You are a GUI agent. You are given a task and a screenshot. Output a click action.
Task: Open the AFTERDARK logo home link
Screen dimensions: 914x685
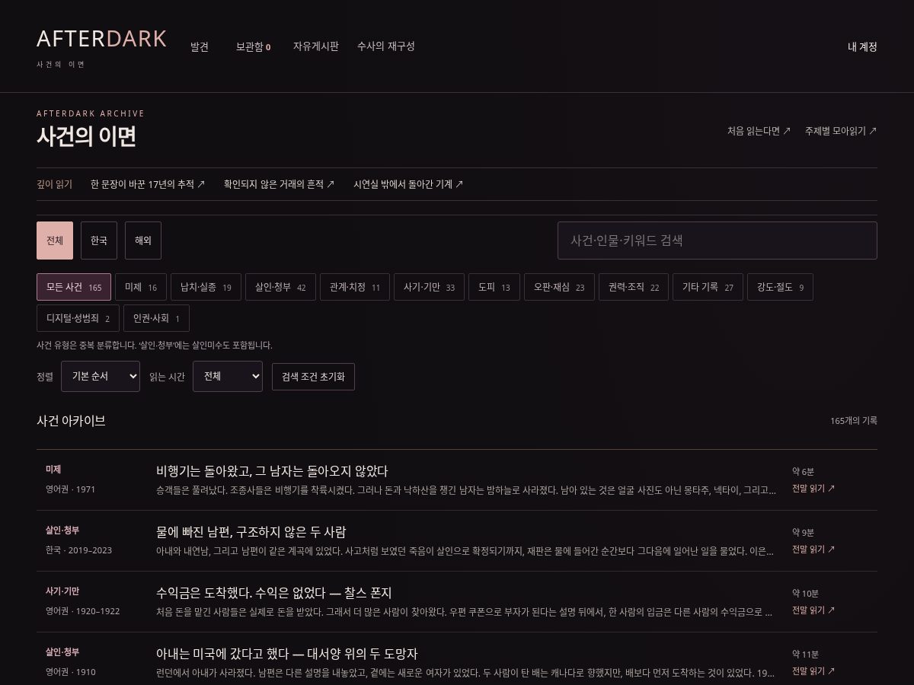tap(101, 39)
